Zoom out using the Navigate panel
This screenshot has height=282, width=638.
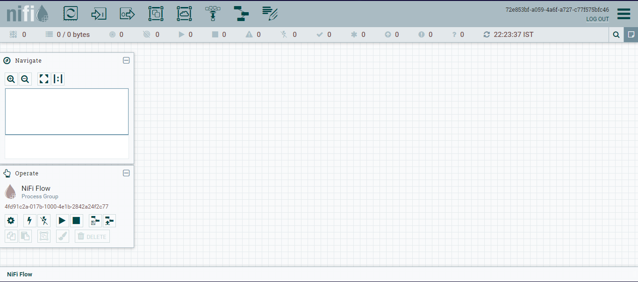[25, 79]
